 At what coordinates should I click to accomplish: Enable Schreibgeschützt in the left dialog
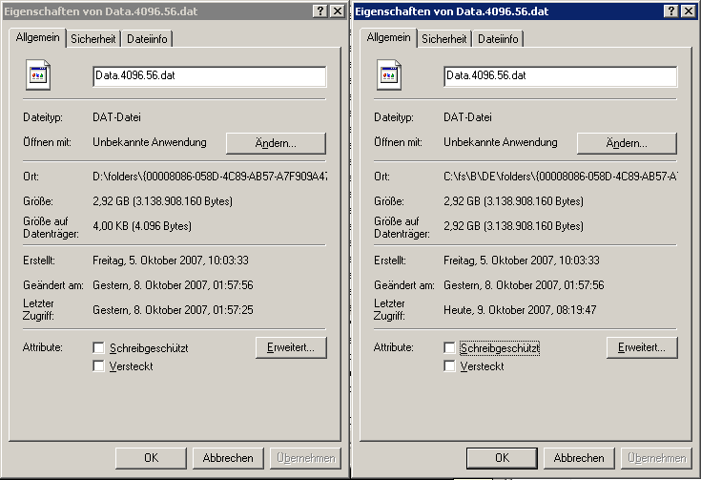99,348
